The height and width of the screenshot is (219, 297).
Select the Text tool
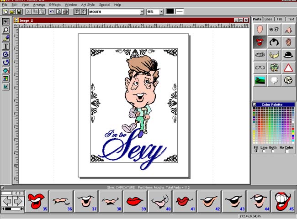click(5, 46)
